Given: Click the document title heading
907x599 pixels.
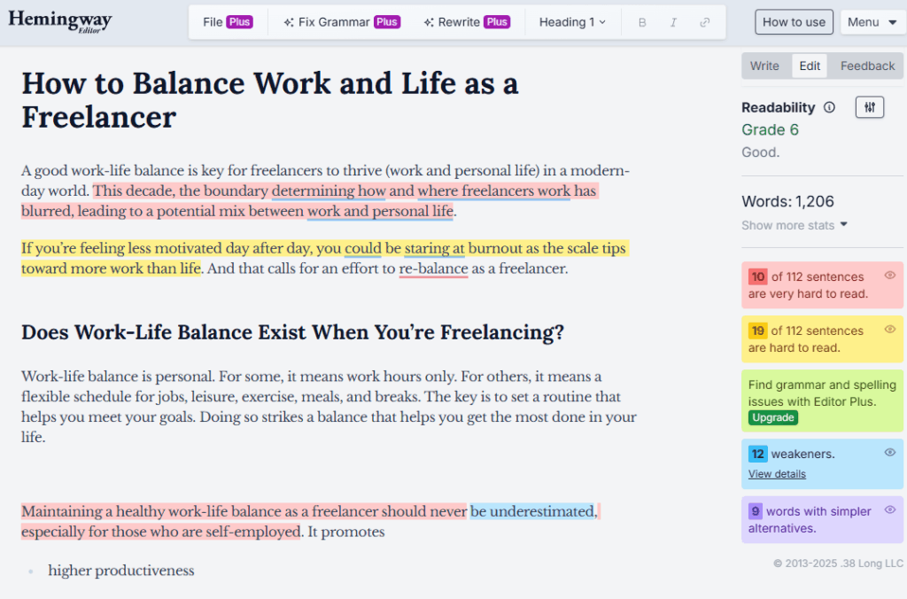Looking at the screenshot, I should (x=270, y=99).
